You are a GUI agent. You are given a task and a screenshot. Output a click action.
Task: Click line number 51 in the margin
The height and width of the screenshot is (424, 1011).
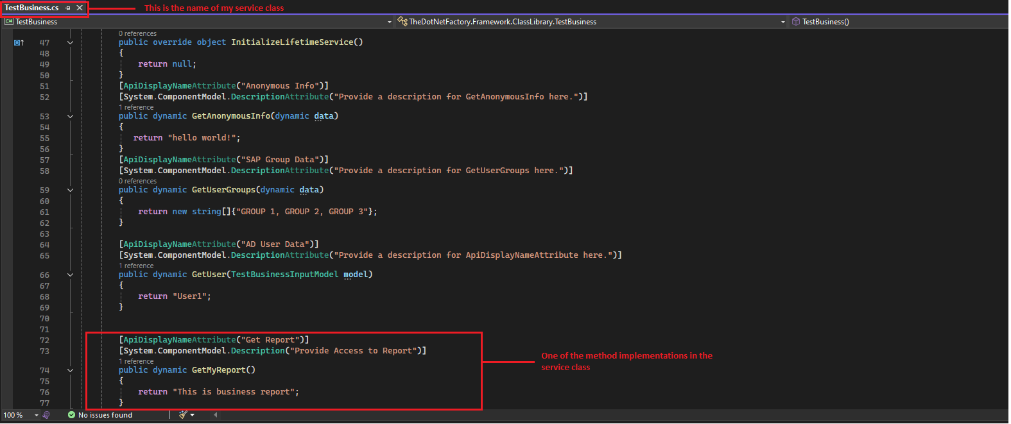click(x=44, y=86)
